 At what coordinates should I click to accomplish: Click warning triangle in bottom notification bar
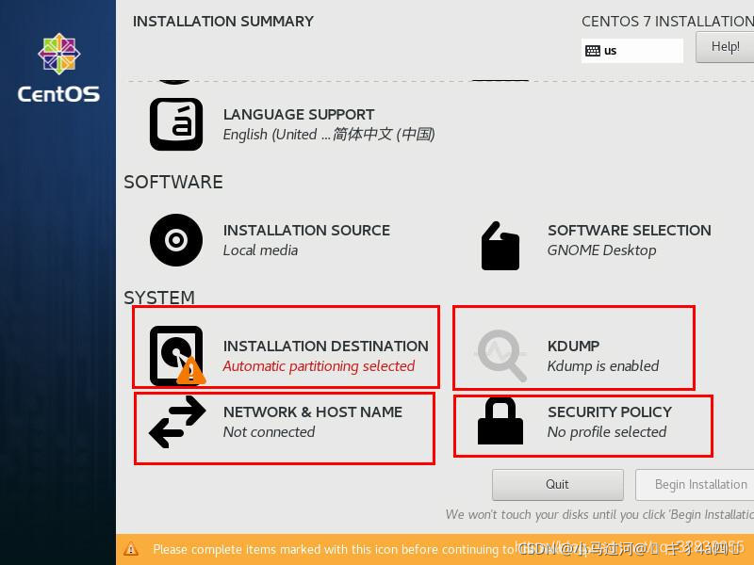[131, 549]
